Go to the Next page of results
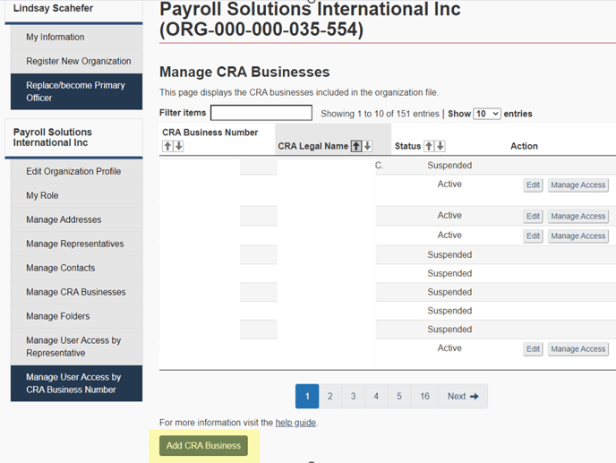This screenshot has width=616, height=463. pyautogui.click(x=463, y=396)
